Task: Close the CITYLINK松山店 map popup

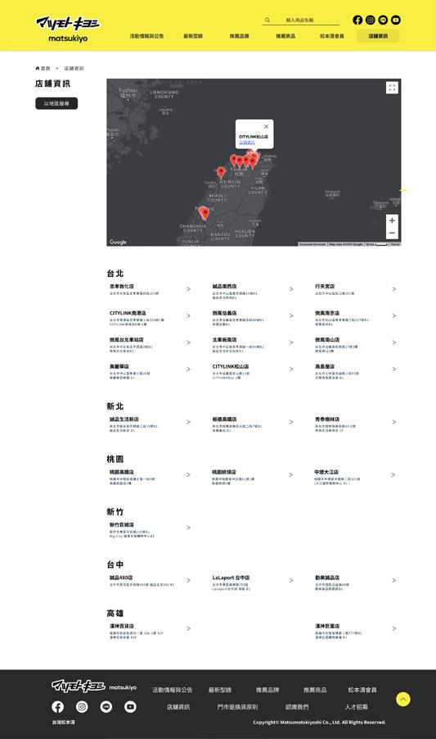Action: (266, 126)
